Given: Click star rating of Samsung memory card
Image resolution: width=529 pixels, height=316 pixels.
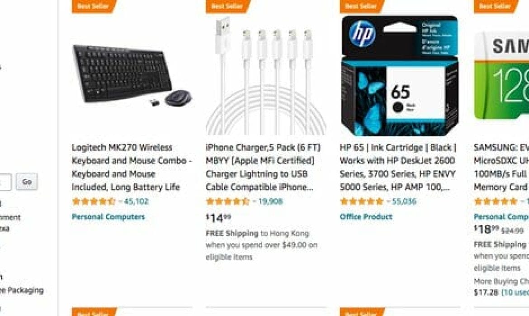Looking at the screenshot, I should [x=495, y=201].
